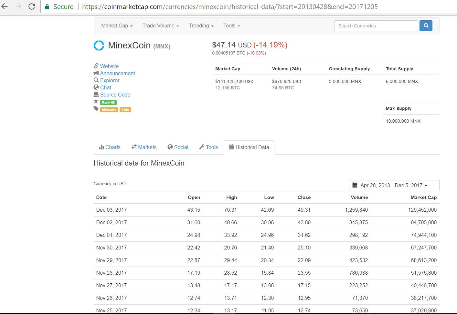Click the 3,000,000 MNX circulating supply
Viewport: 457px width, 314px height.
345,81
